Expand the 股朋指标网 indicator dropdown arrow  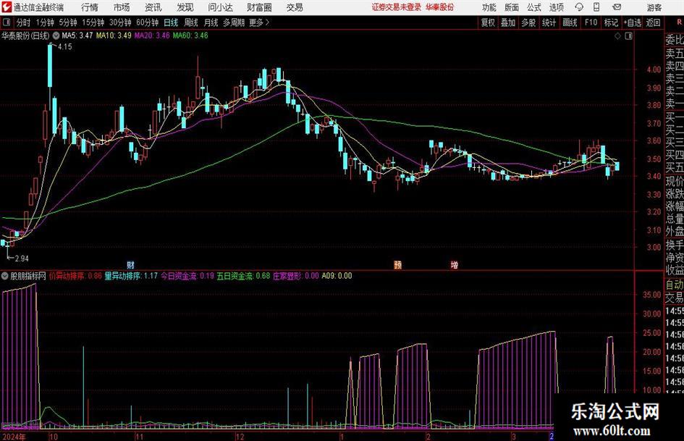click(5, 276)
